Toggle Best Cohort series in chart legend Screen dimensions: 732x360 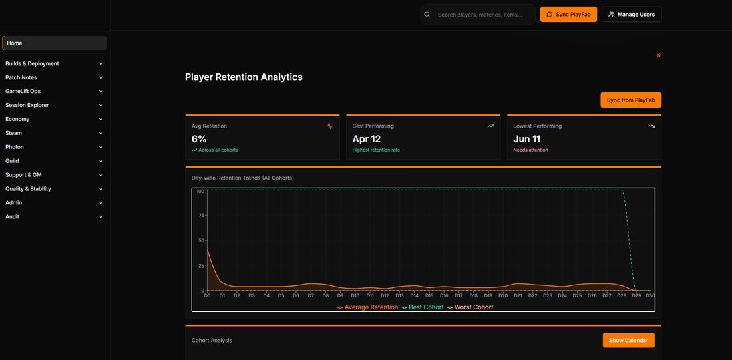point(423,307)
